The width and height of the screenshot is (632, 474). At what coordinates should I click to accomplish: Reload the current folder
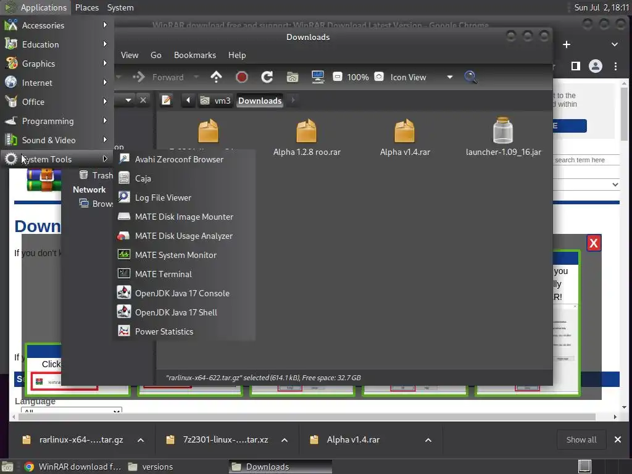tap(267, 77)
